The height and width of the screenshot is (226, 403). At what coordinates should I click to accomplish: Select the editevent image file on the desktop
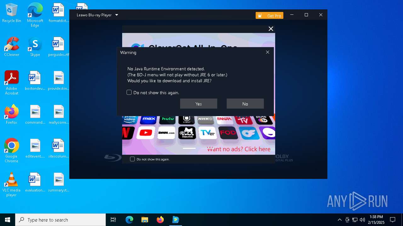[35, 148]
